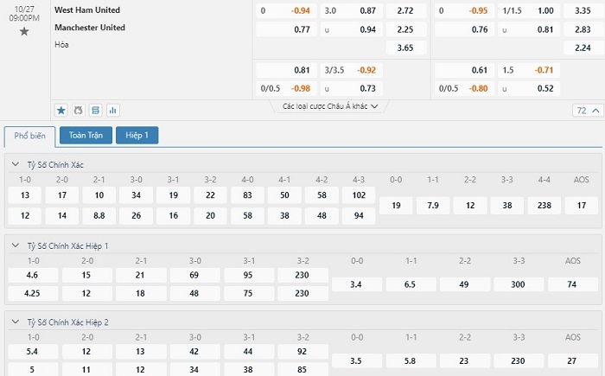Collapse the Tỷ Số Chính Xác section
This screenshot has width=605, height=376.
coord(16,164)
